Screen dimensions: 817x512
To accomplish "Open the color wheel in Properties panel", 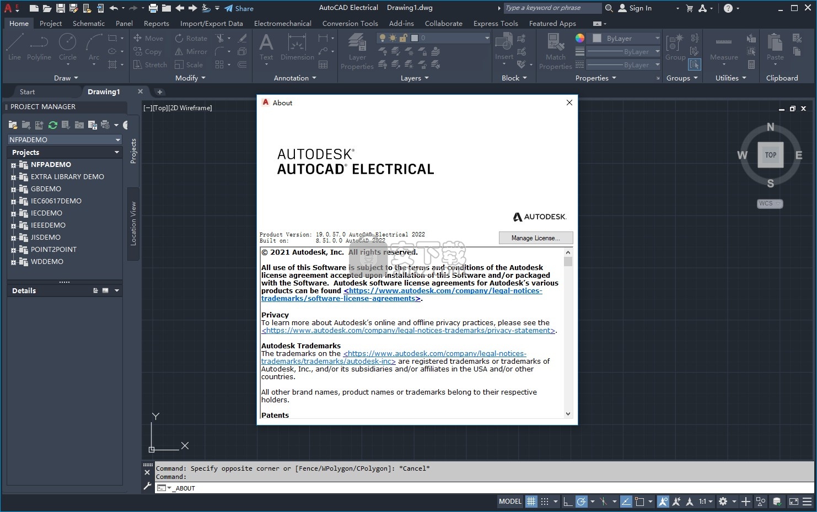I will click(x=580, y=38).
